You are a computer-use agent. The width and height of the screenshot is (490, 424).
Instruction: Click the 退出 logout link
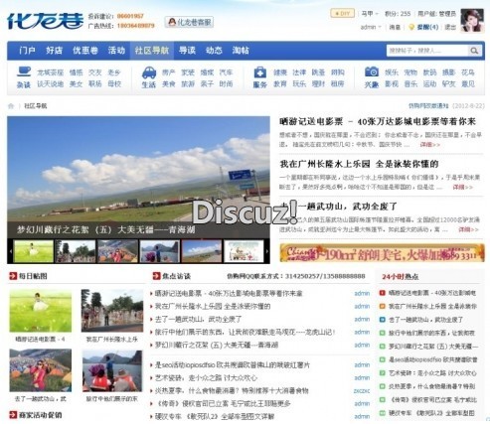[x=450, y=27]
